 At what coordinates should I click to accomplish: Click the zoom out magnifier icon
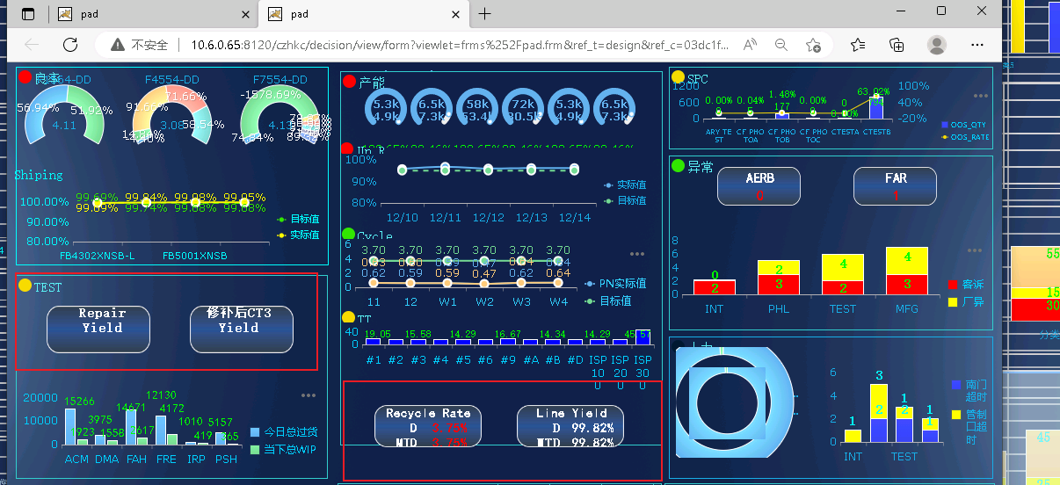[781, 45]
